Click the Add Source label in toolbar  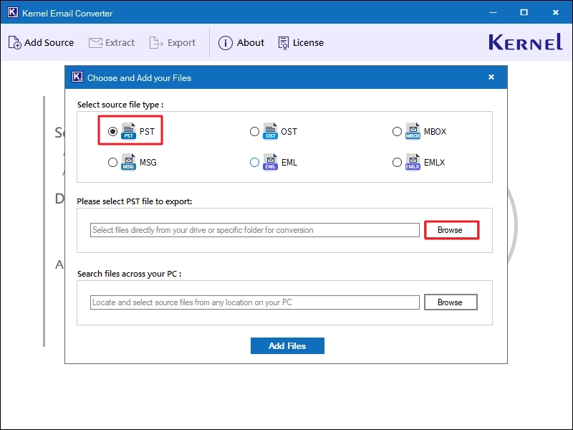point(49,43)
